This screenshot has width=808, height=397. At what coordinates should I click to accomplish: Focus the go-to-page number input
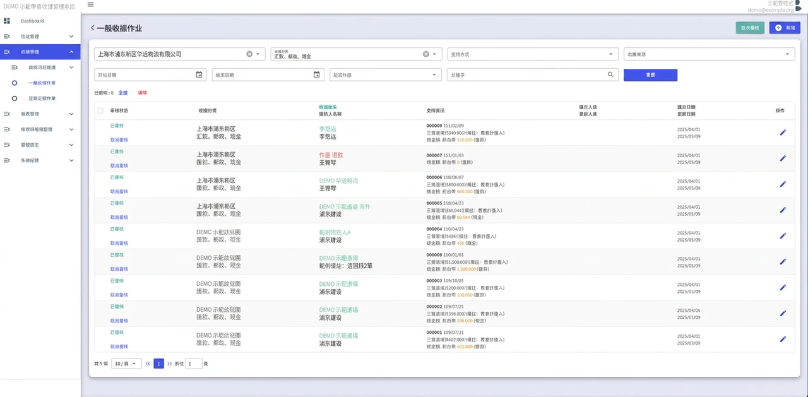[194, 364]
